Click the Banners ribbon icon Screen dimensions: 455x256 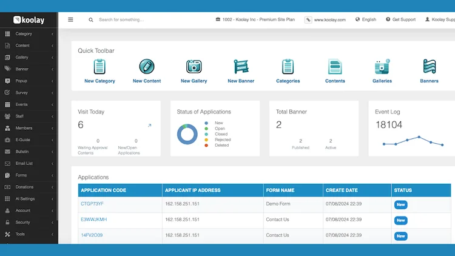pos(430,67)
